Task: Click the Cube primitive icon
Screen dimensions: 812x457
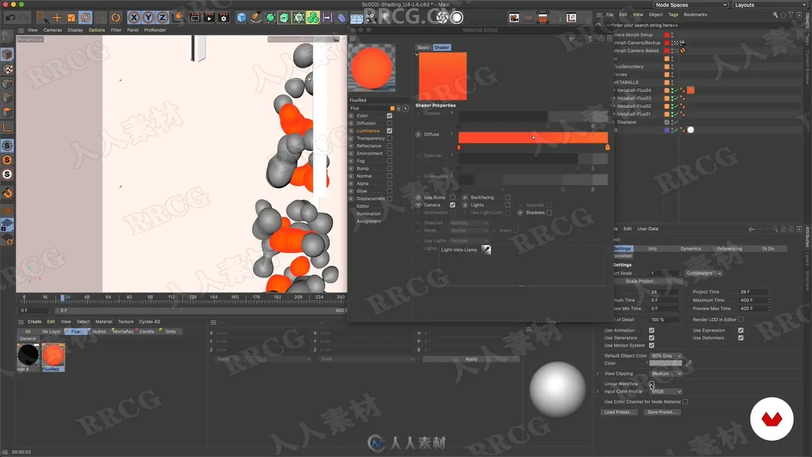Action: 241,17
